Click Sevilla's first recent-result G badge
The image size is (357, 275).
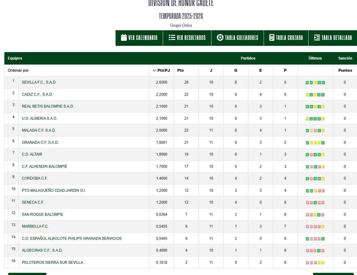pyautogui.click(x=307, y=83)
